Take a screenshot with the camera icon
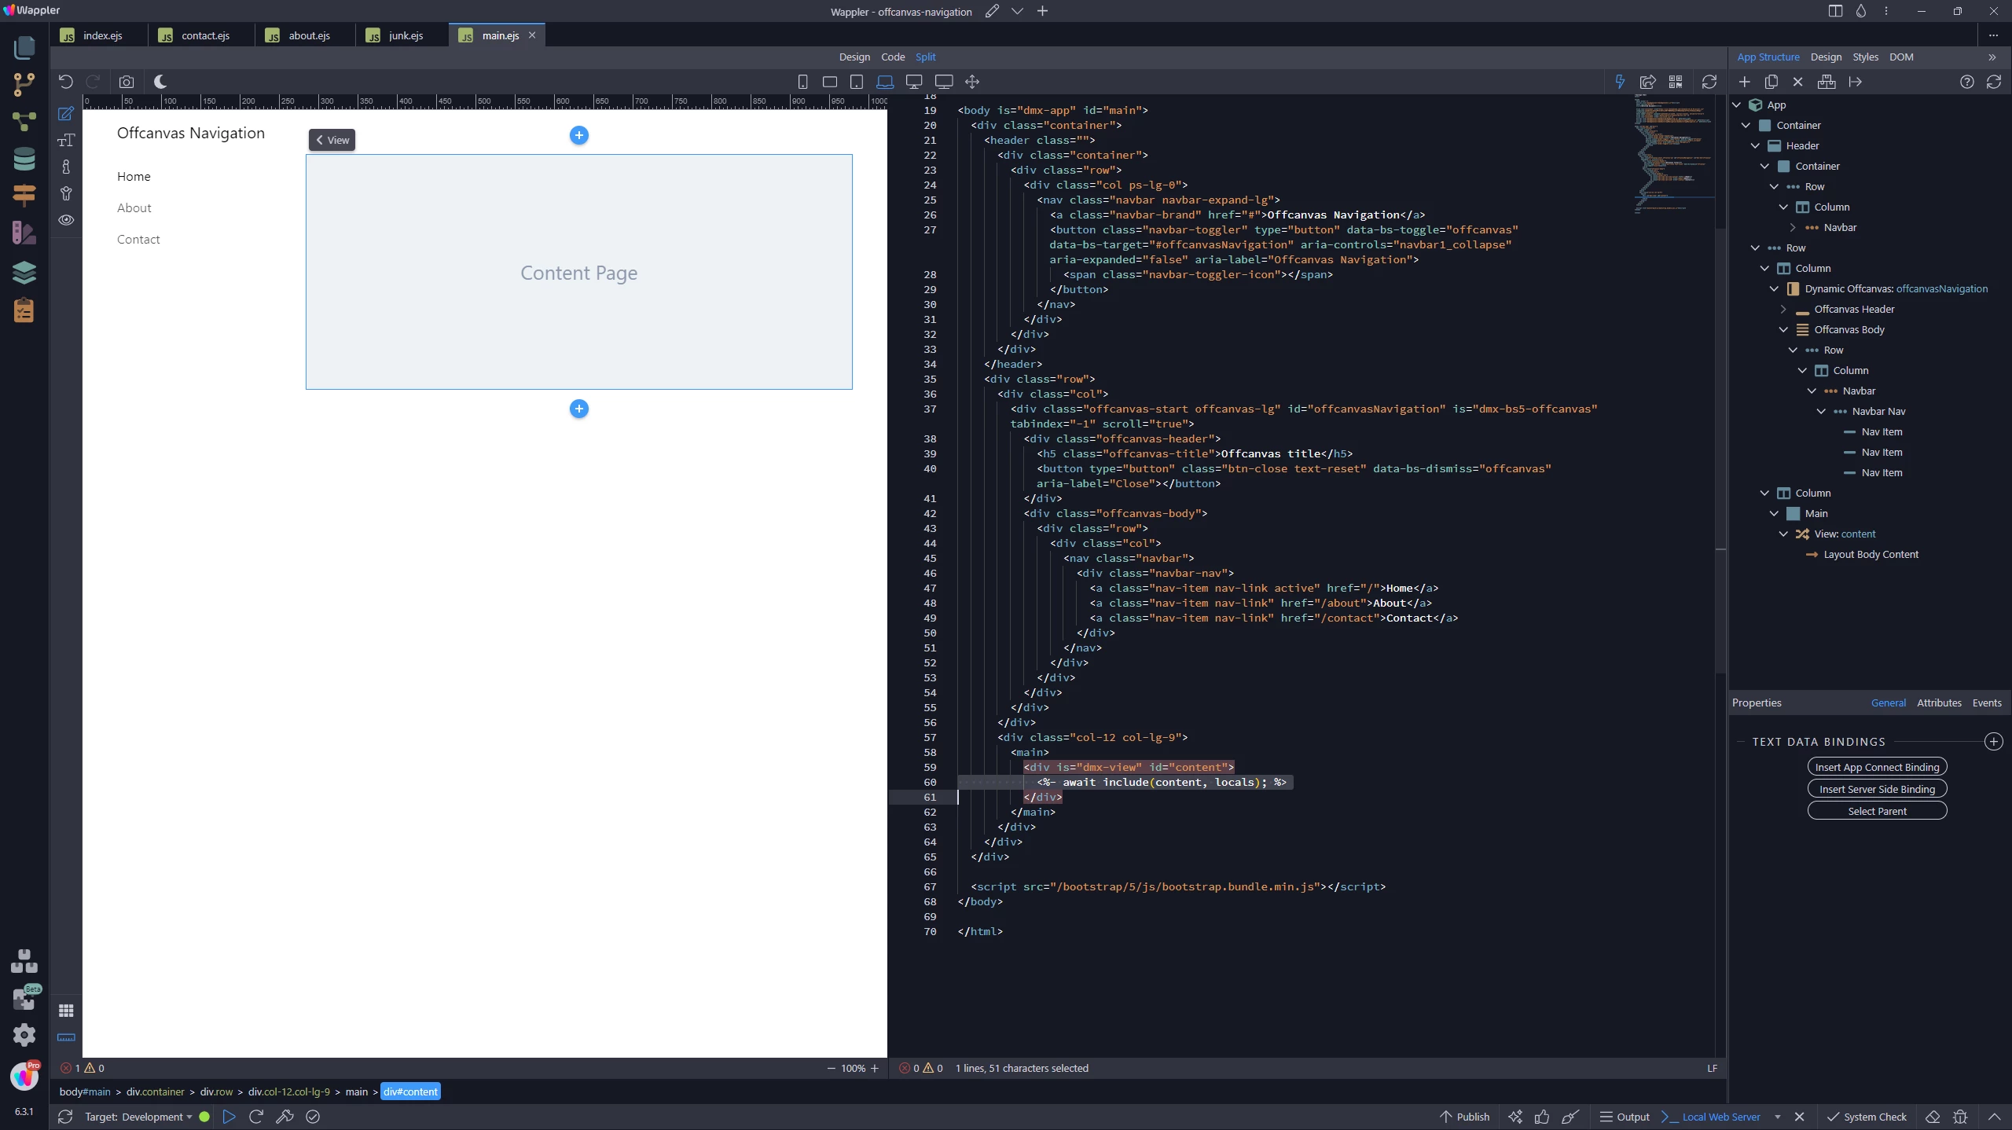This screenshot has width=2012, height=1130. coord(127,82)
